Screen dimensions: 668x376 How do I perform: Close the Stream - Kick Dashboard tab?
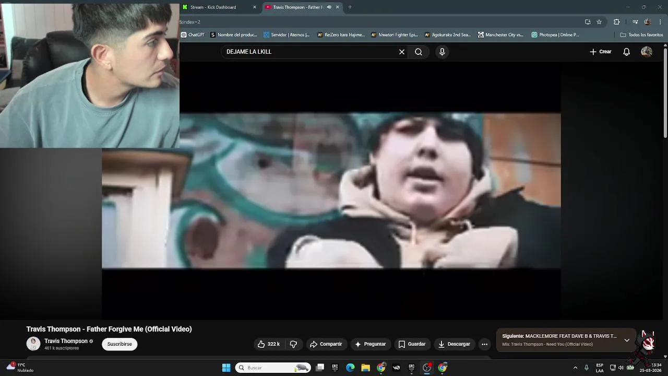(255, 7)
